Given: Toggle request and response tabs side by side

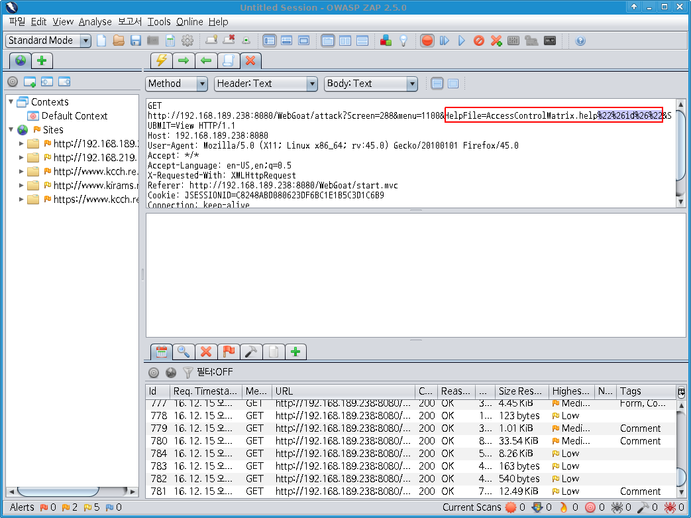Looking at the screenshot, I should tap(345, 40).
